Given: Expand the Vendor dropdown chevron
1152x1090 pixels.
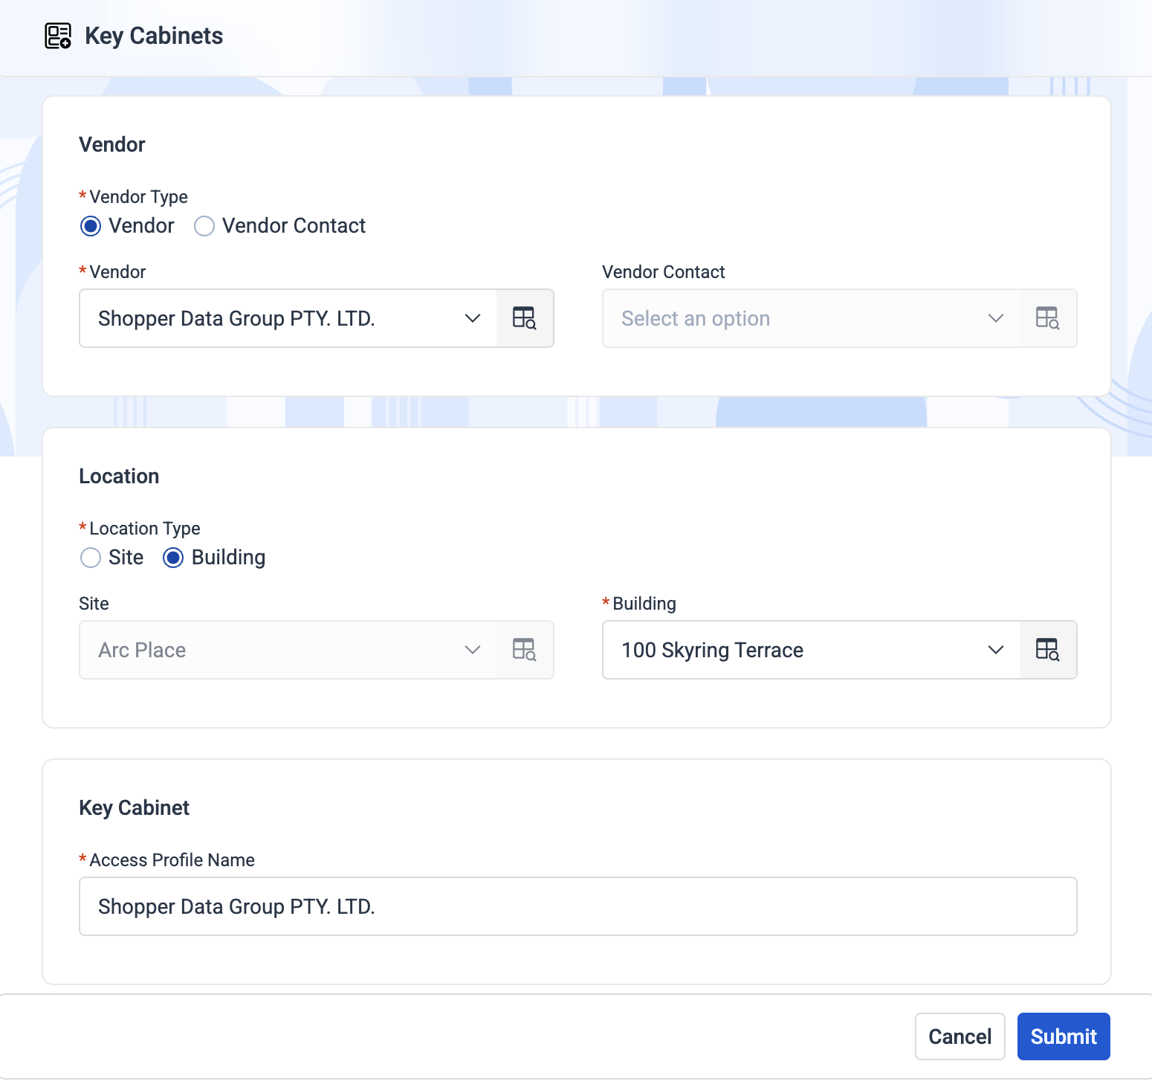Looking at the screenshot, I should 473,318.
